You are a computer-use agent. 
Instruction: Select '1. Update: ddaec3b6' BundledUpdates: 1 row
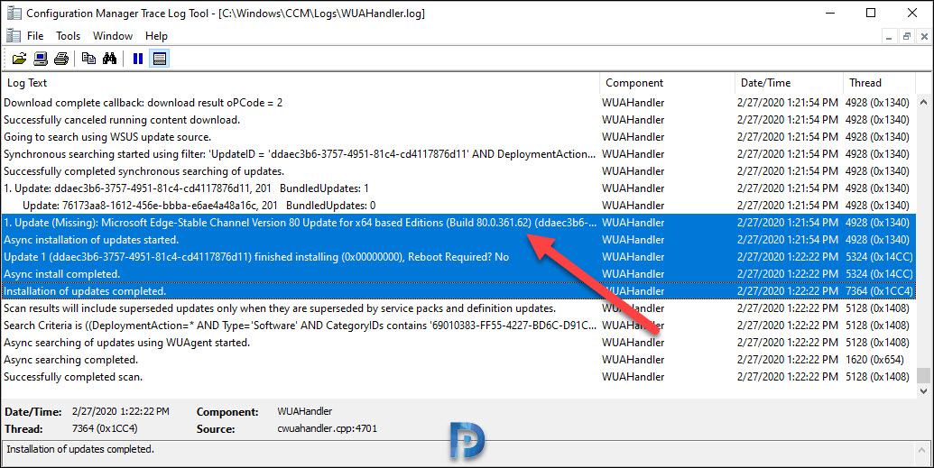point(458,188)
